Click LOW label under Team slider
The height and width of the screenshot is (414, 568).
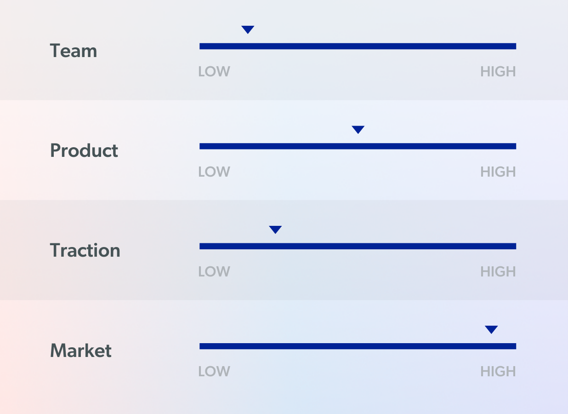click(214, 72)
